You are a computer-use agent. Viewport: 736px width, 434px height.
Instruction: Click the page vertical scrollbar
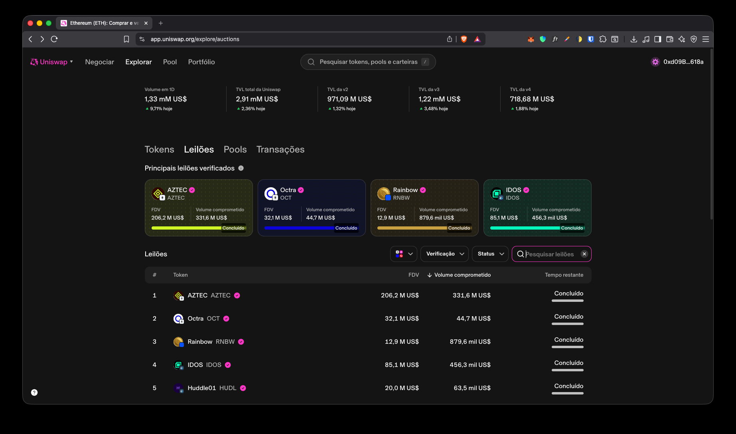(x=711, y=134)
